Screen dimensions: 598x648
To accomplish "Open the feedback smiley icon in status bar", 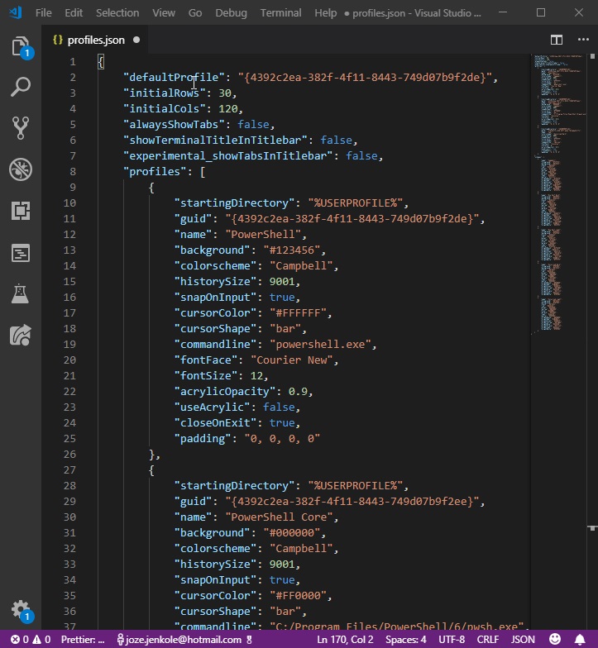I will pyautogui.click(x=555, y=640).
